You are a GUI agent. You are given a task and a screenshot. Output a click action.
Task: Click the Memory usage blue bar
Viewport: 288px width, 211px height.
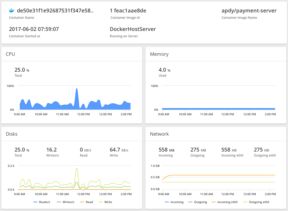[x=218, y=109]
